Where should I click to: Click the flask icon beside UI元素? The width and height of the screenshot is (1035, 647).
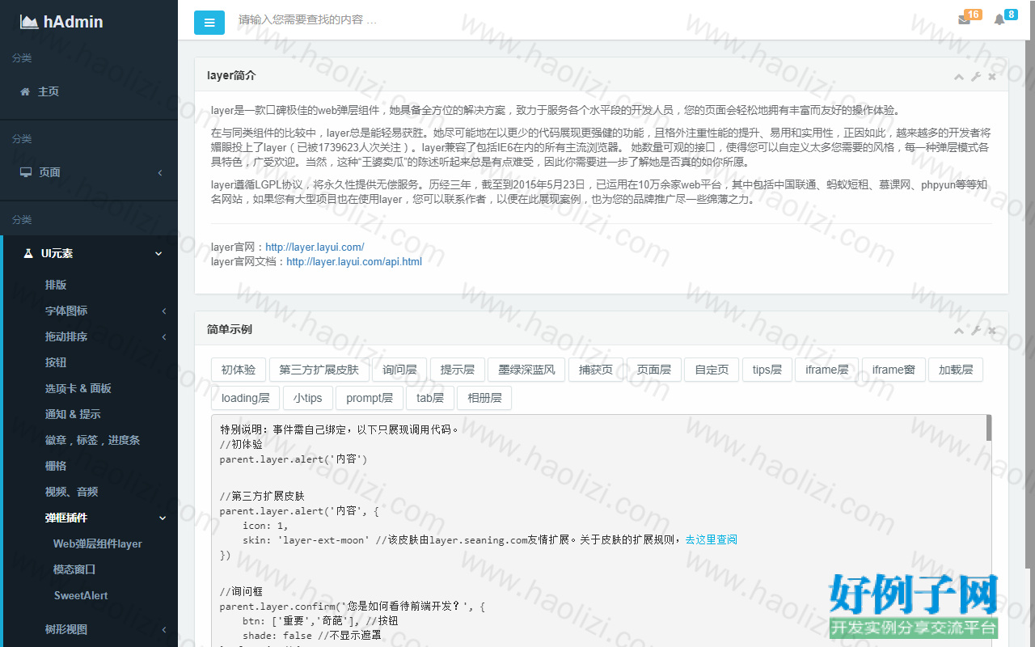pos(28,253)
